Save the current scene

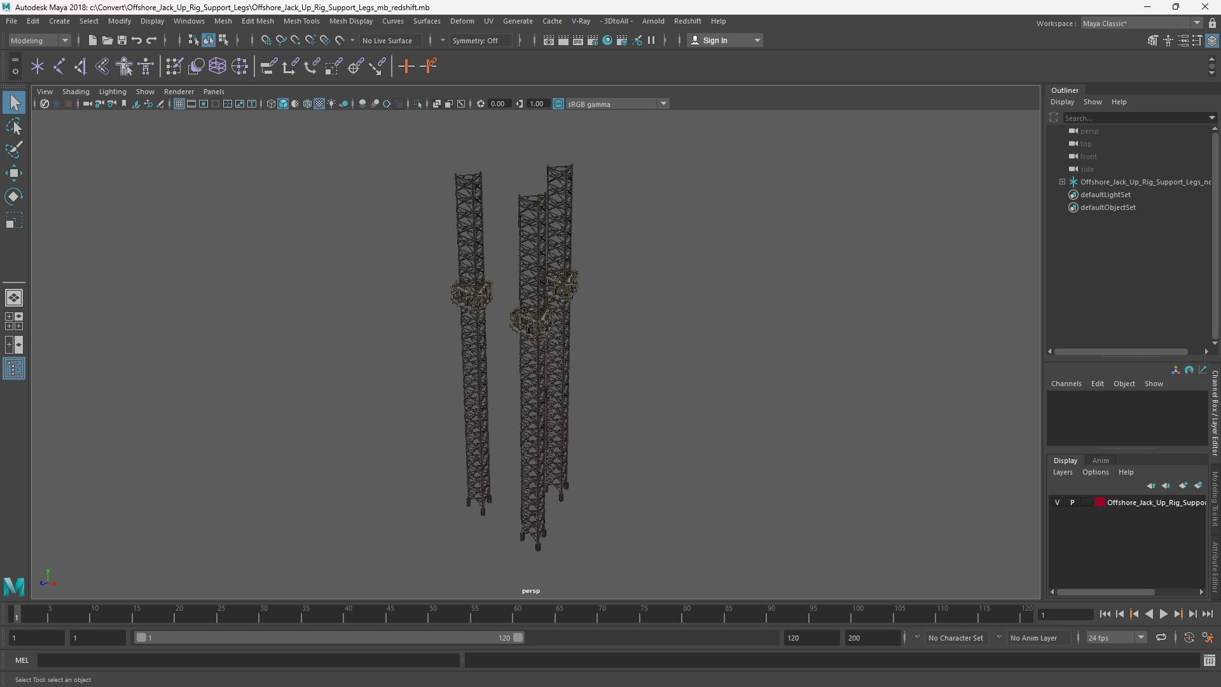[121, 40]
